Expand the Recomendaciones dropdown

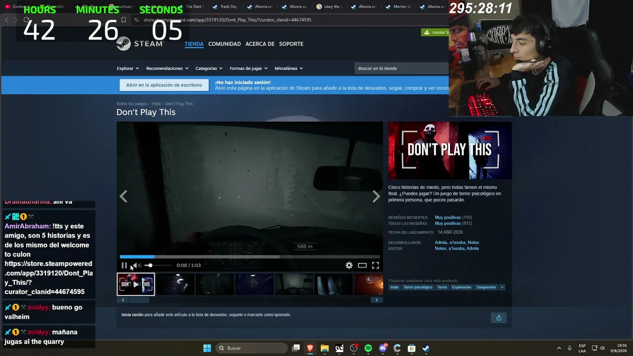(167, 68)
